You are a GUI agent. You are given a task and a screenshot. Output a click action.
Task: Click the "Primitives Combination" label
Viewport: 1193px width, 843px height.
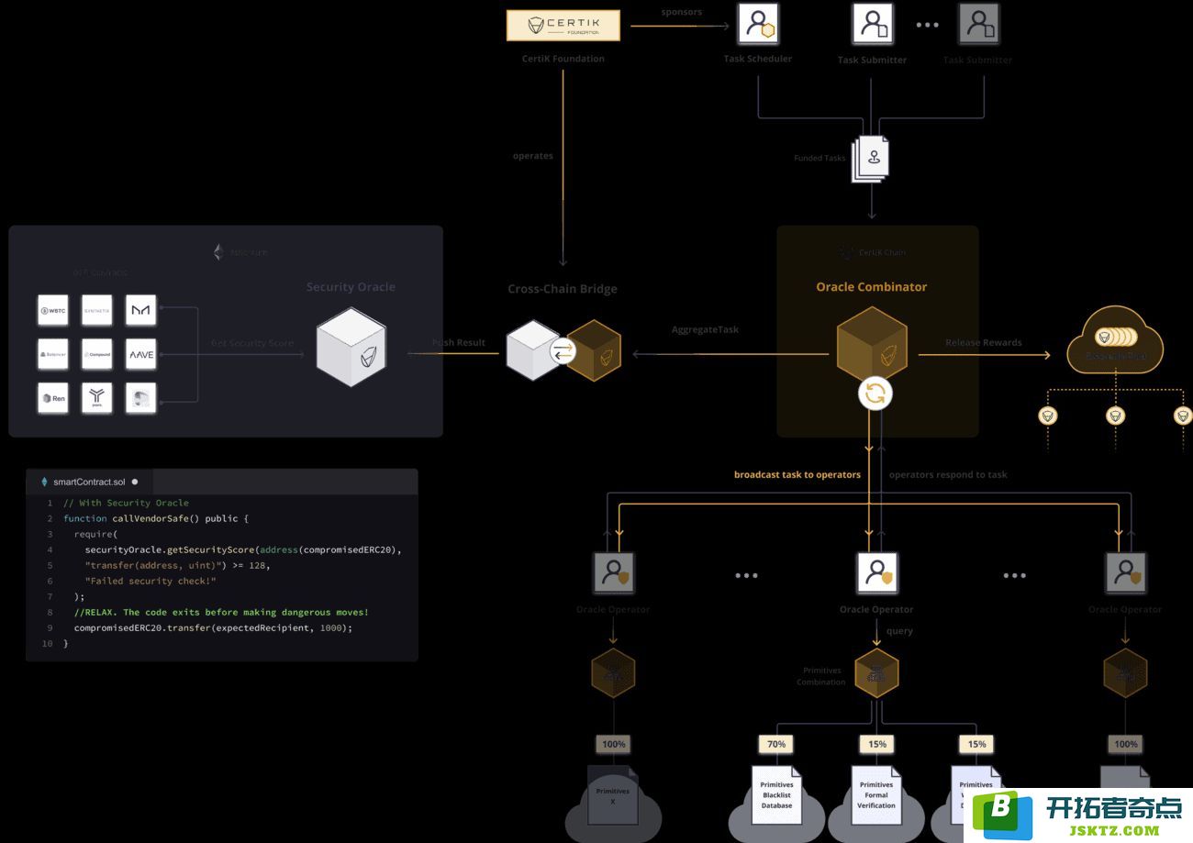coord(821,676)
